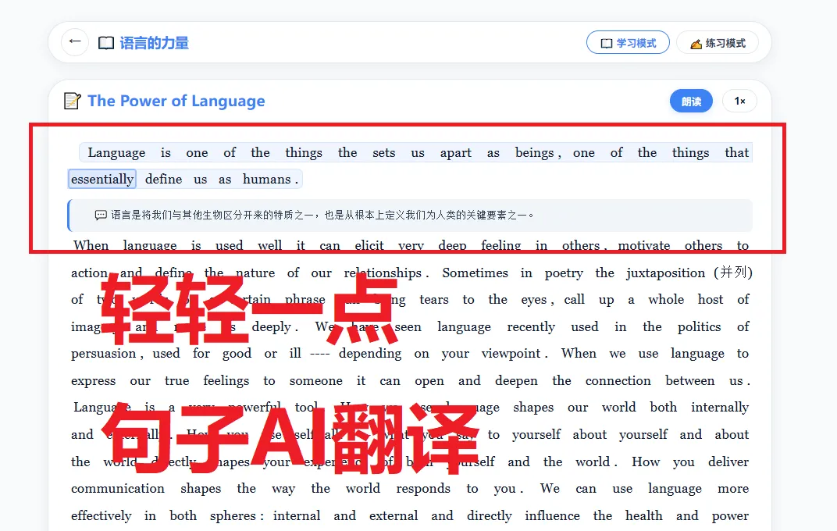
Task: Click the word 'health'
Action: click(x=644, y=516)
